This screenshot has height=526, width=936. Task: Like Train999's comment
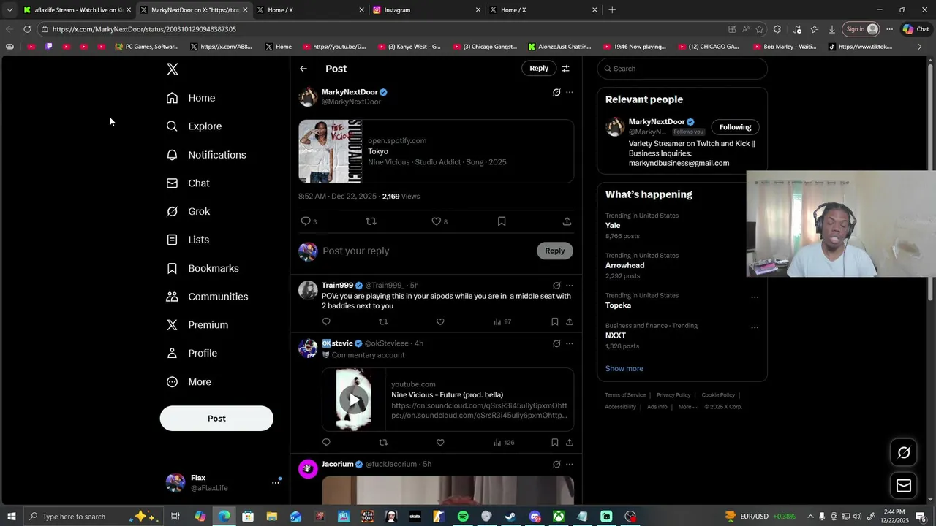[x=440, y=321]
